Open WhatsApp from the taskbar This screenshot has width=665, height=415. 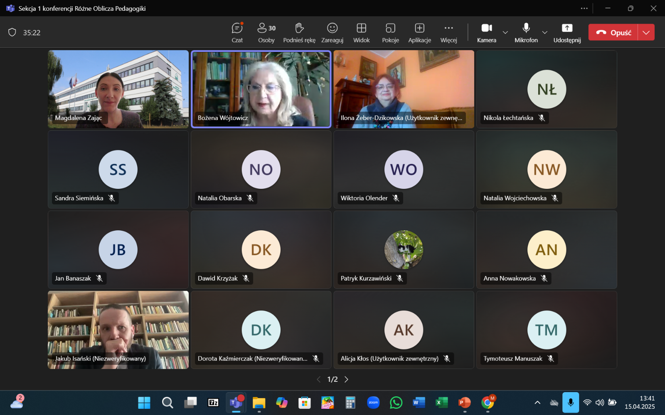click(396, 402)
